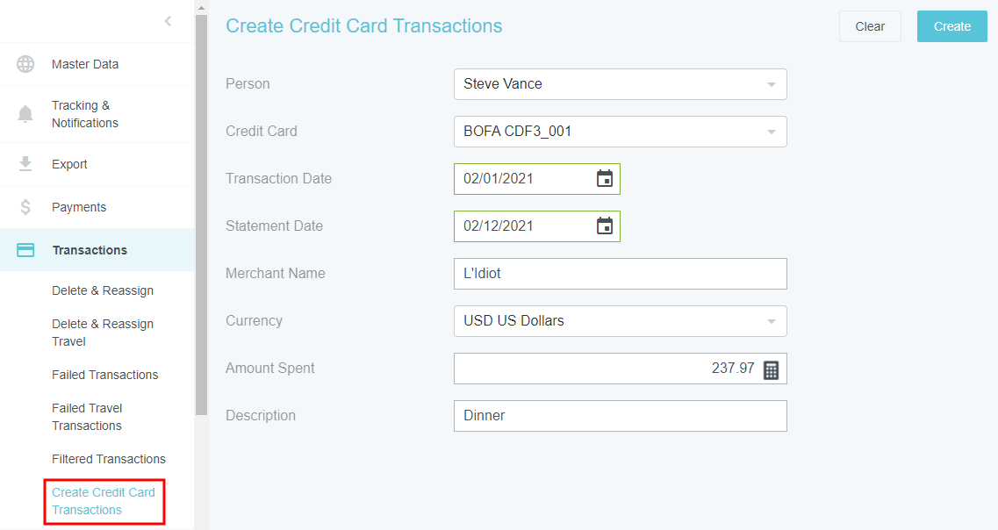The width and height of the screenshot is (998, 530).
Task: Go to Failed Transactions
Action: pos(105,375)
